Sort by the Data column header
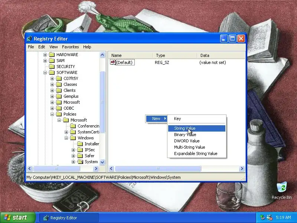This screenshot has height=223, width=297. pos(221,55)
